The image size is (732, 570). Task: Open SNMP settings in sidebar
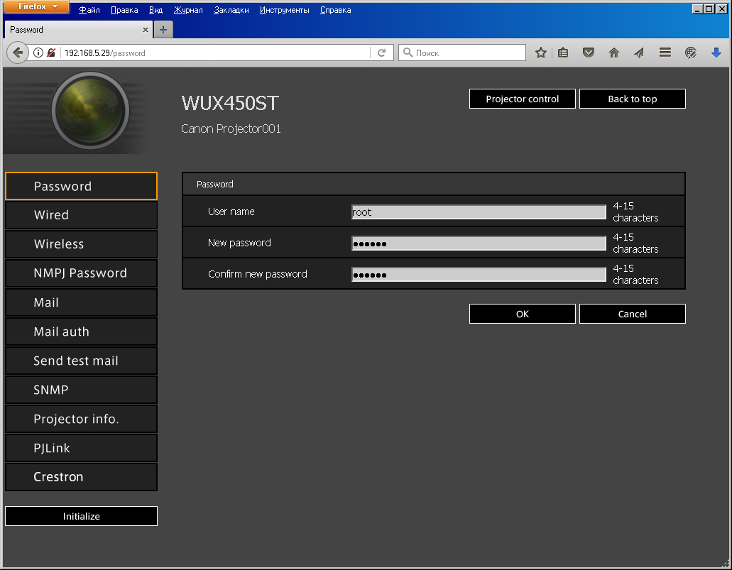click(81, 390)
